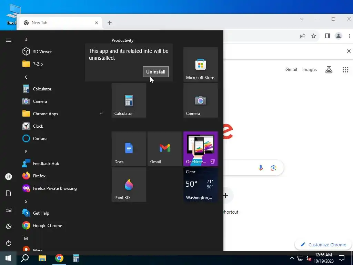
Task: Select the C letter header in app list
Action: pos(26,77)
